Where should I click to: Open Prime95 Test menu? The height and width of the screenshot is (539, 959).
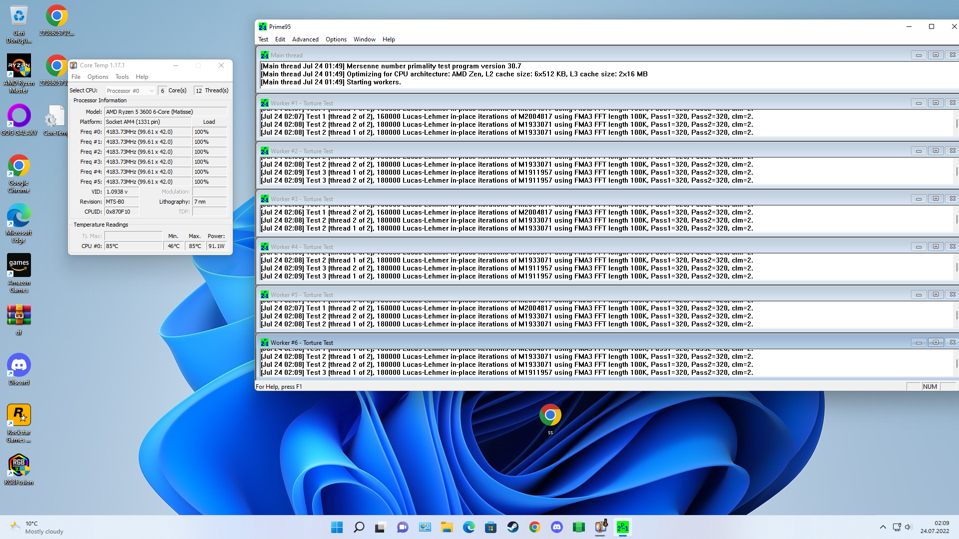point(263,39)
